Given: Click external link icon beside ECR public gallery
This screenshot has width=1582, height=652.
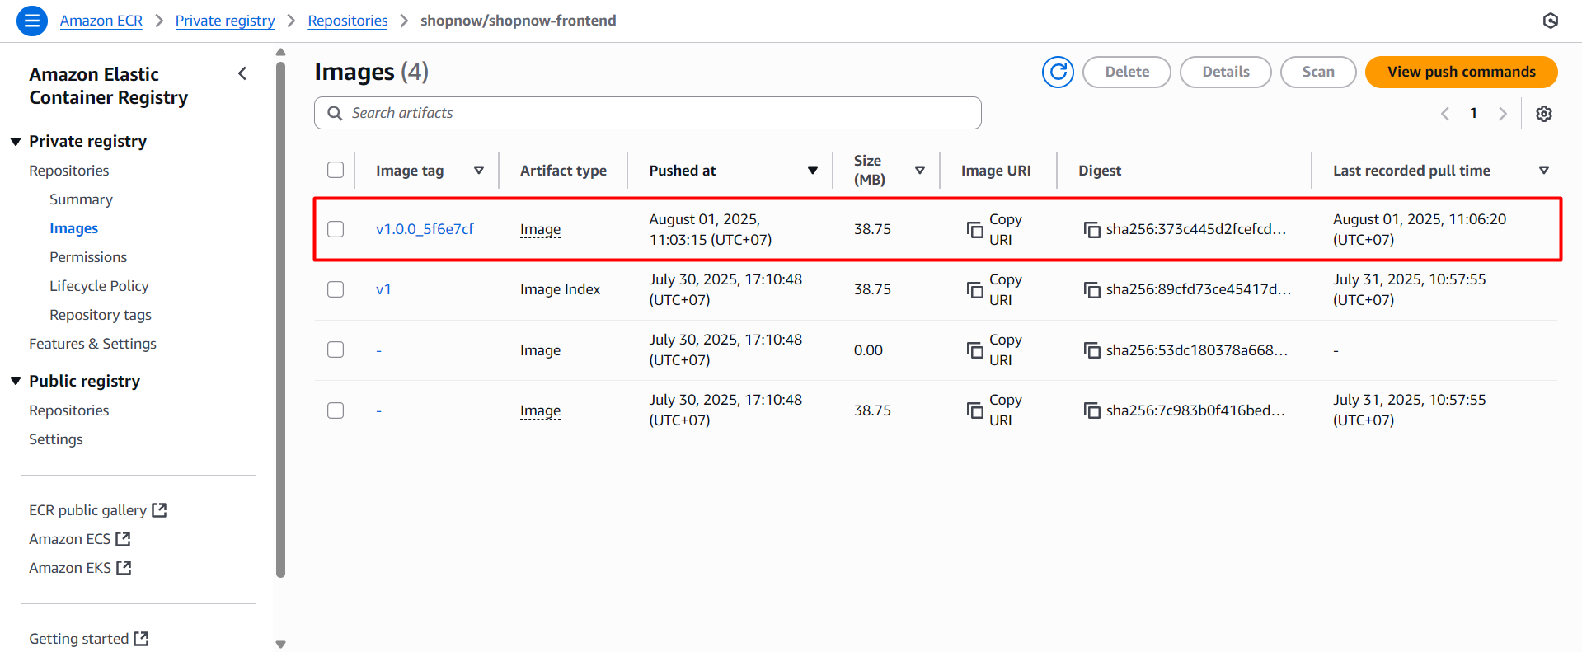Looking at the screenshot, I should [159, 510].
